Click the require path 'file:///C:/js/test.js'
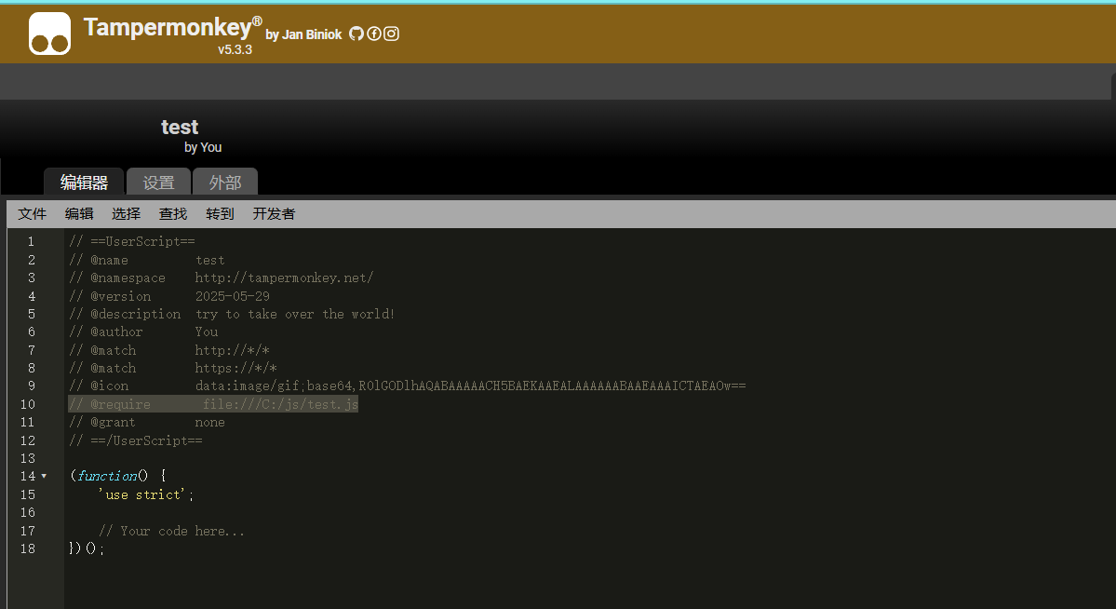The image size is (1116, 609). click(280, 404)
